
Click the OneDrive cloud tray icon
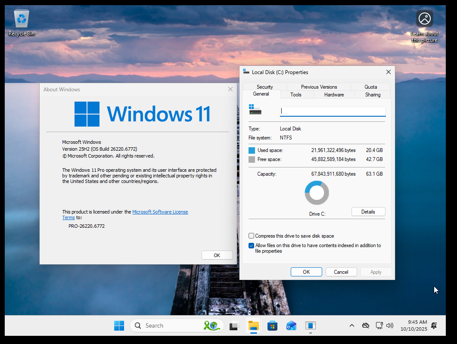click(x=366, y=325)
